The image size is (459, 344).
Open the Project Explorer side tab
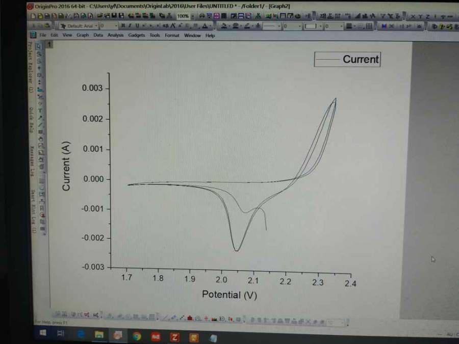tap(30, 67)
